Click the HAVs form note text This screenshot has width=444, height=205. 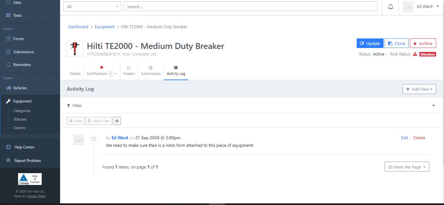180,145
